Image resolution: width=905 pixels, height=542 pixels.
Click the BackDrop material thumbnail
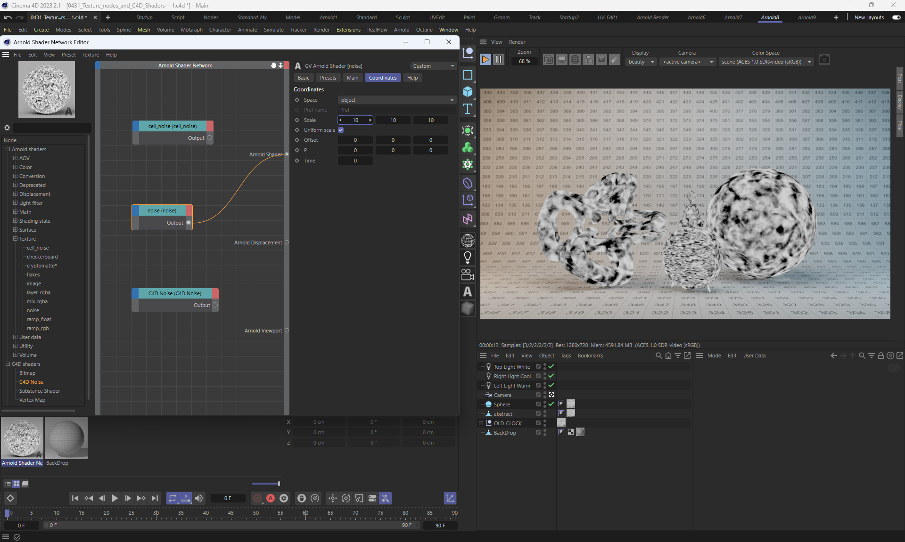(66, 438)
